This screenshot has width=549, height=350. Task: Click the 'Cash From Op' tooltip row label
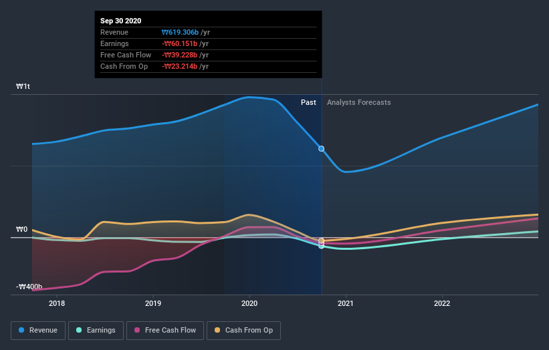tap(124, 66)
